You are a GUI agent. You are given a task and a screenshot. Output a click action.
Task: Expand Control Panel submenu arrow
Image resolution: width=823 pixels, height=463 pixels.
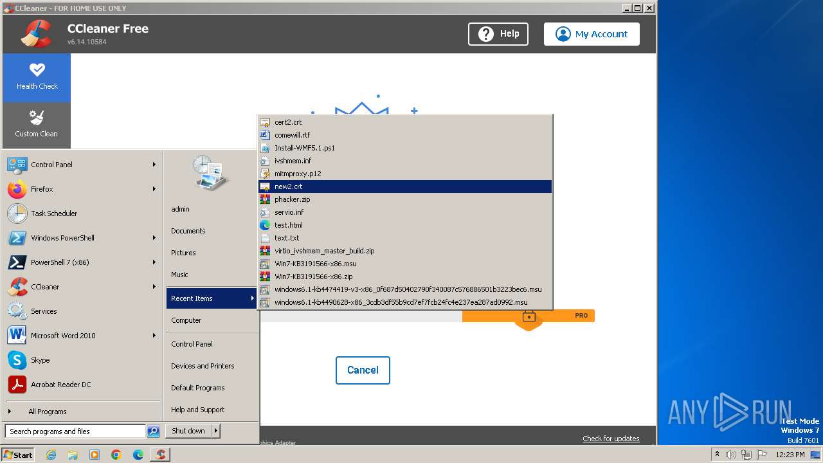pos(154,165)
